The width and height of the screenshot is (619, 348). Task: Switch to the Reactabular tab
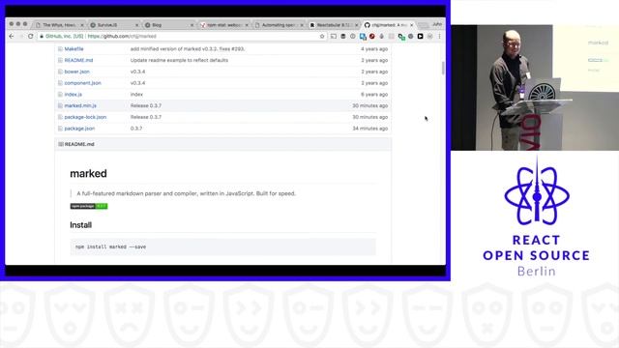coord(334,25)
